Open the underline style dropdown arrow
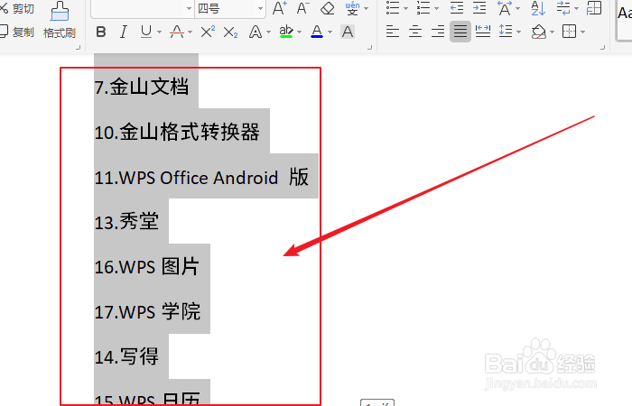Image resolution: width=632 pixels, height=406 pixels. tap(159, 32)
